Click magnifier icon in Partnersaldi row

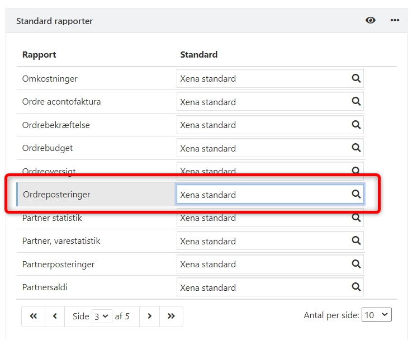pyautogui.click(x=356, y=287)
